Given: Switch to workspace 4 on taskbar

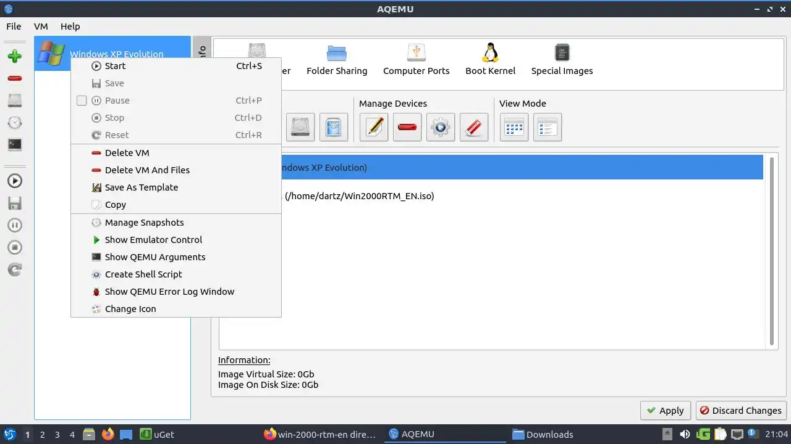Looking at the screenshot, I should (x=72, y=435).
